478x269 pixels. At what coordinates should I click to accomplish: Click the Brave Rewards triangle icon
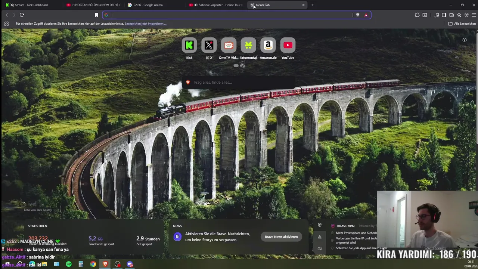pyautogui.click(x=366, y=15)
